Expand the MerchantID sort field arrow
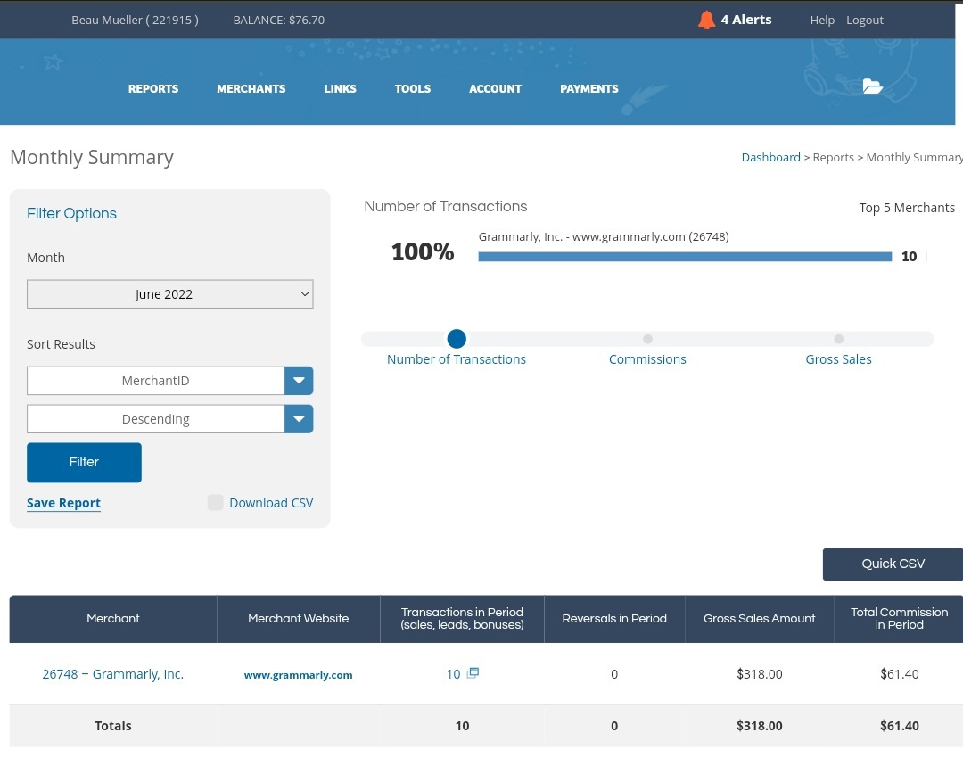Viewport: 963px width, 766px height. (299, 381)
